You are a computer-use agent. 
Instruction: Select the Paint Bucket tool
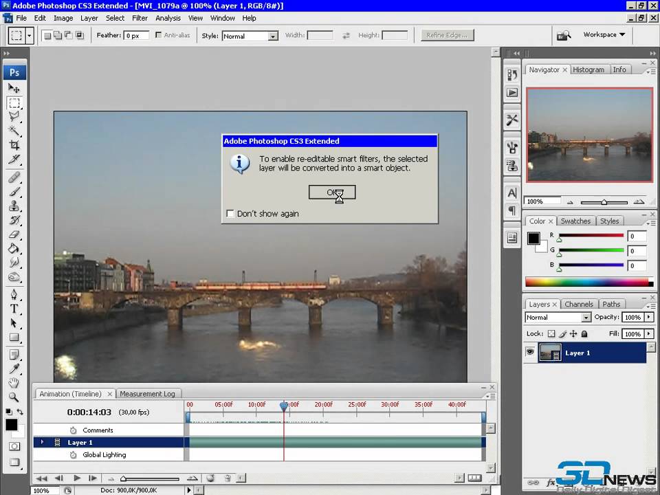point(14,249)
